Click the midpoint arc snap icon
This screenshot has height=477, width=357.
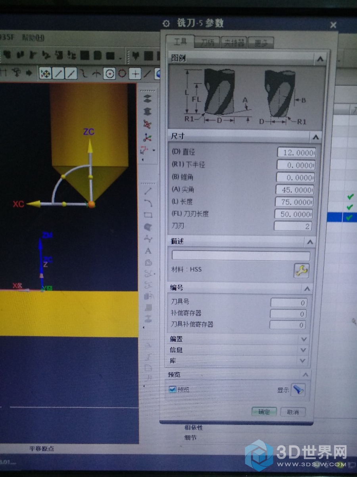pyautogui.click(x=96, y=74)
